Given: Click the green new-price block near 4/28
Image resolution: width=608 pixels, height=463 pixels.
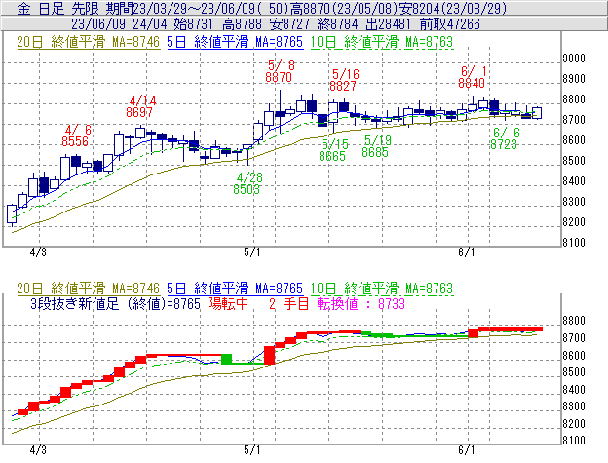Looking at the screenshot, I should pos(226,359).
